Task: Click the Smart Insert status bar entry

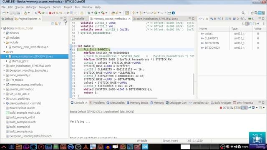Action: (170, 141)
